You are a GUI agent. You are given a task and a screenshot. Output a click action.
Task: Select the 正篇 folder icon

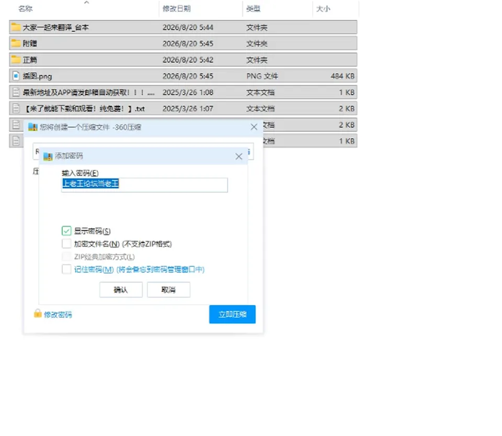(x=16, y=60)
